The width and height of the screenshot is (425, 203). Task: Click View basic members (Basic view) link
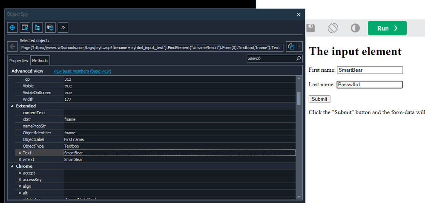[x=82, y=71]
